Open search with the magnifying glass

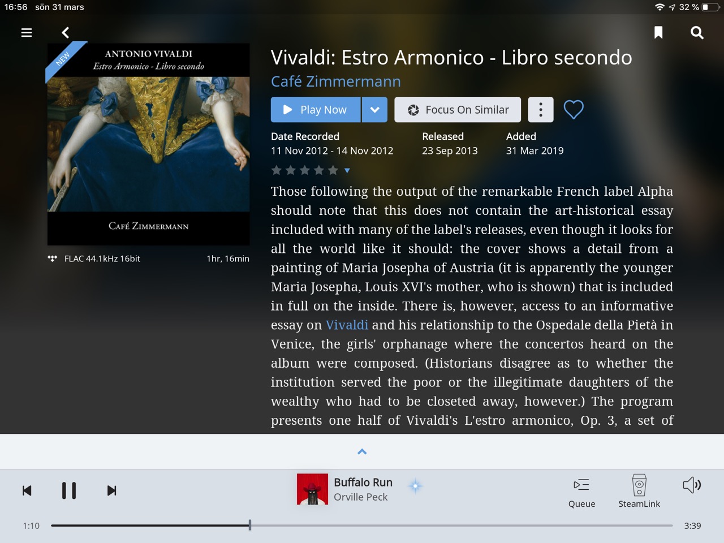697,33
